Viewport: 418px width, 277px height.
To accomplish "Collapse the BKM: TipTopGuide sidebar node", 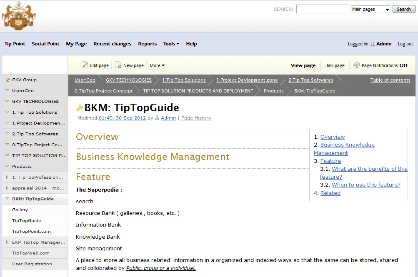I will pyautogui.click(x=7, y=199).
